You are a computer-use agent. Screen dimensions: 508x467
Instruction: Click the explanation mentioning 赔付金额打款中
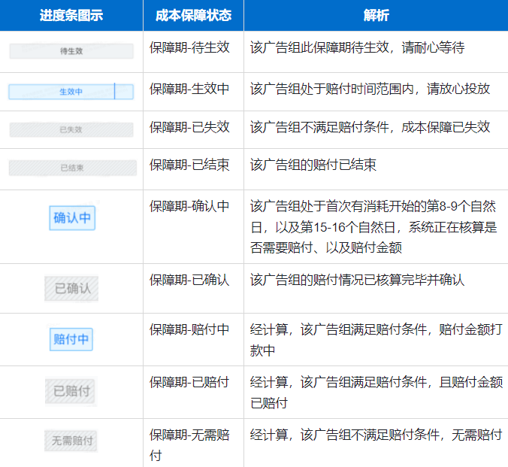coord(376,340)
